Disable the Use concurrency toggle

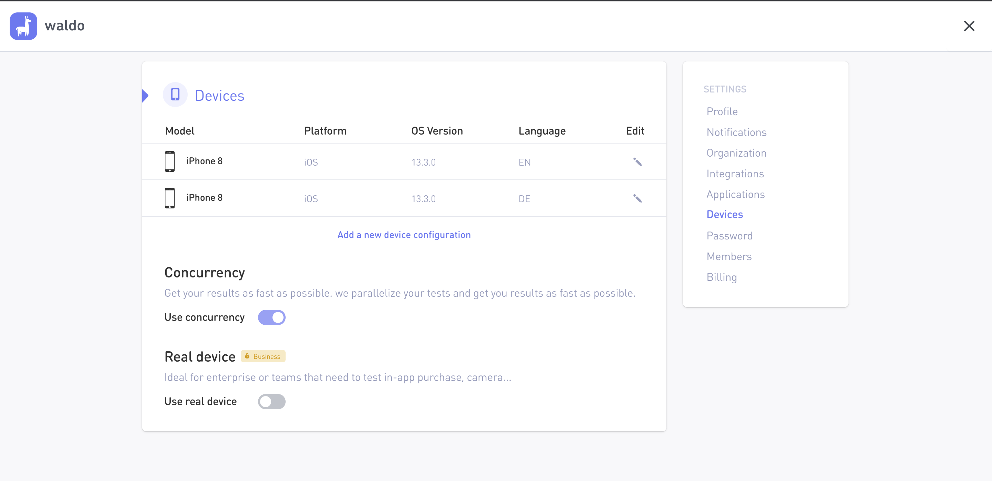pyautogui.click(x=271, y=317)
